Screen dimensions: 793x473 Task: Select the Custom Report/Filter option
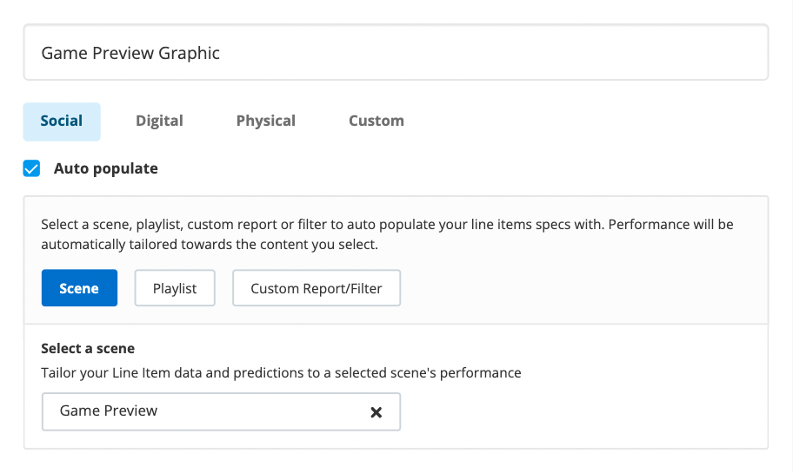pyautogui.click(x=317, y=288)
